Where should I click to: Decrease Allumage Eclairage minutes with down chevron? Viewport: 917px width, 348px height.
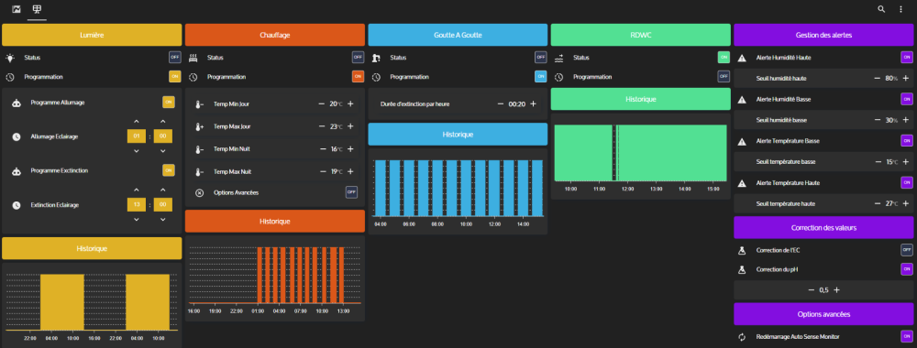click(x=162, y=151)
